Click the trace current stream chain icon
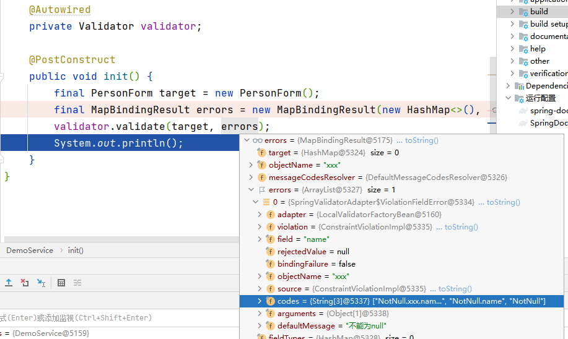 pos(77,283)
